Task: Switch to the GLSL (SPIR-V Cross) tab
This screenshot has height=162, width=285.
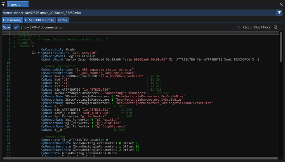Action: click(x=40, y=20)
